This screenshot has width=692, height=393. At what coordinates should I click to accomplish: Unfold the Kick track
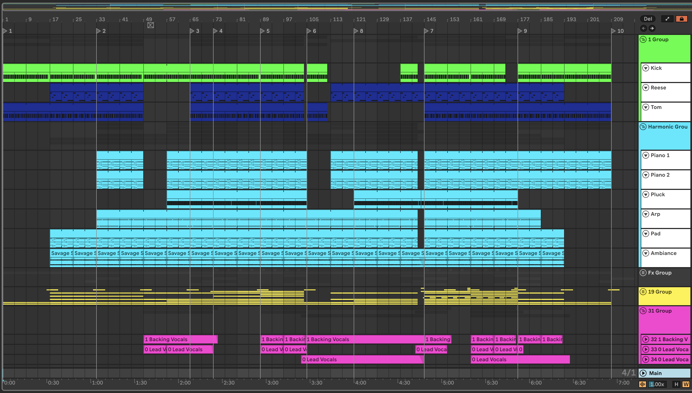[646, 68]
